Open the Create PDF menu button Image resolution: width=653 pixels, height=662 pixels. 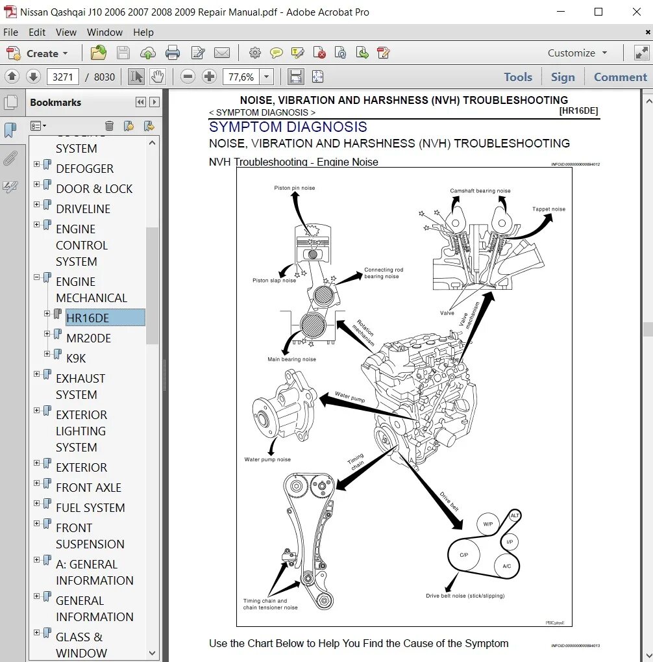pos(37,53)
